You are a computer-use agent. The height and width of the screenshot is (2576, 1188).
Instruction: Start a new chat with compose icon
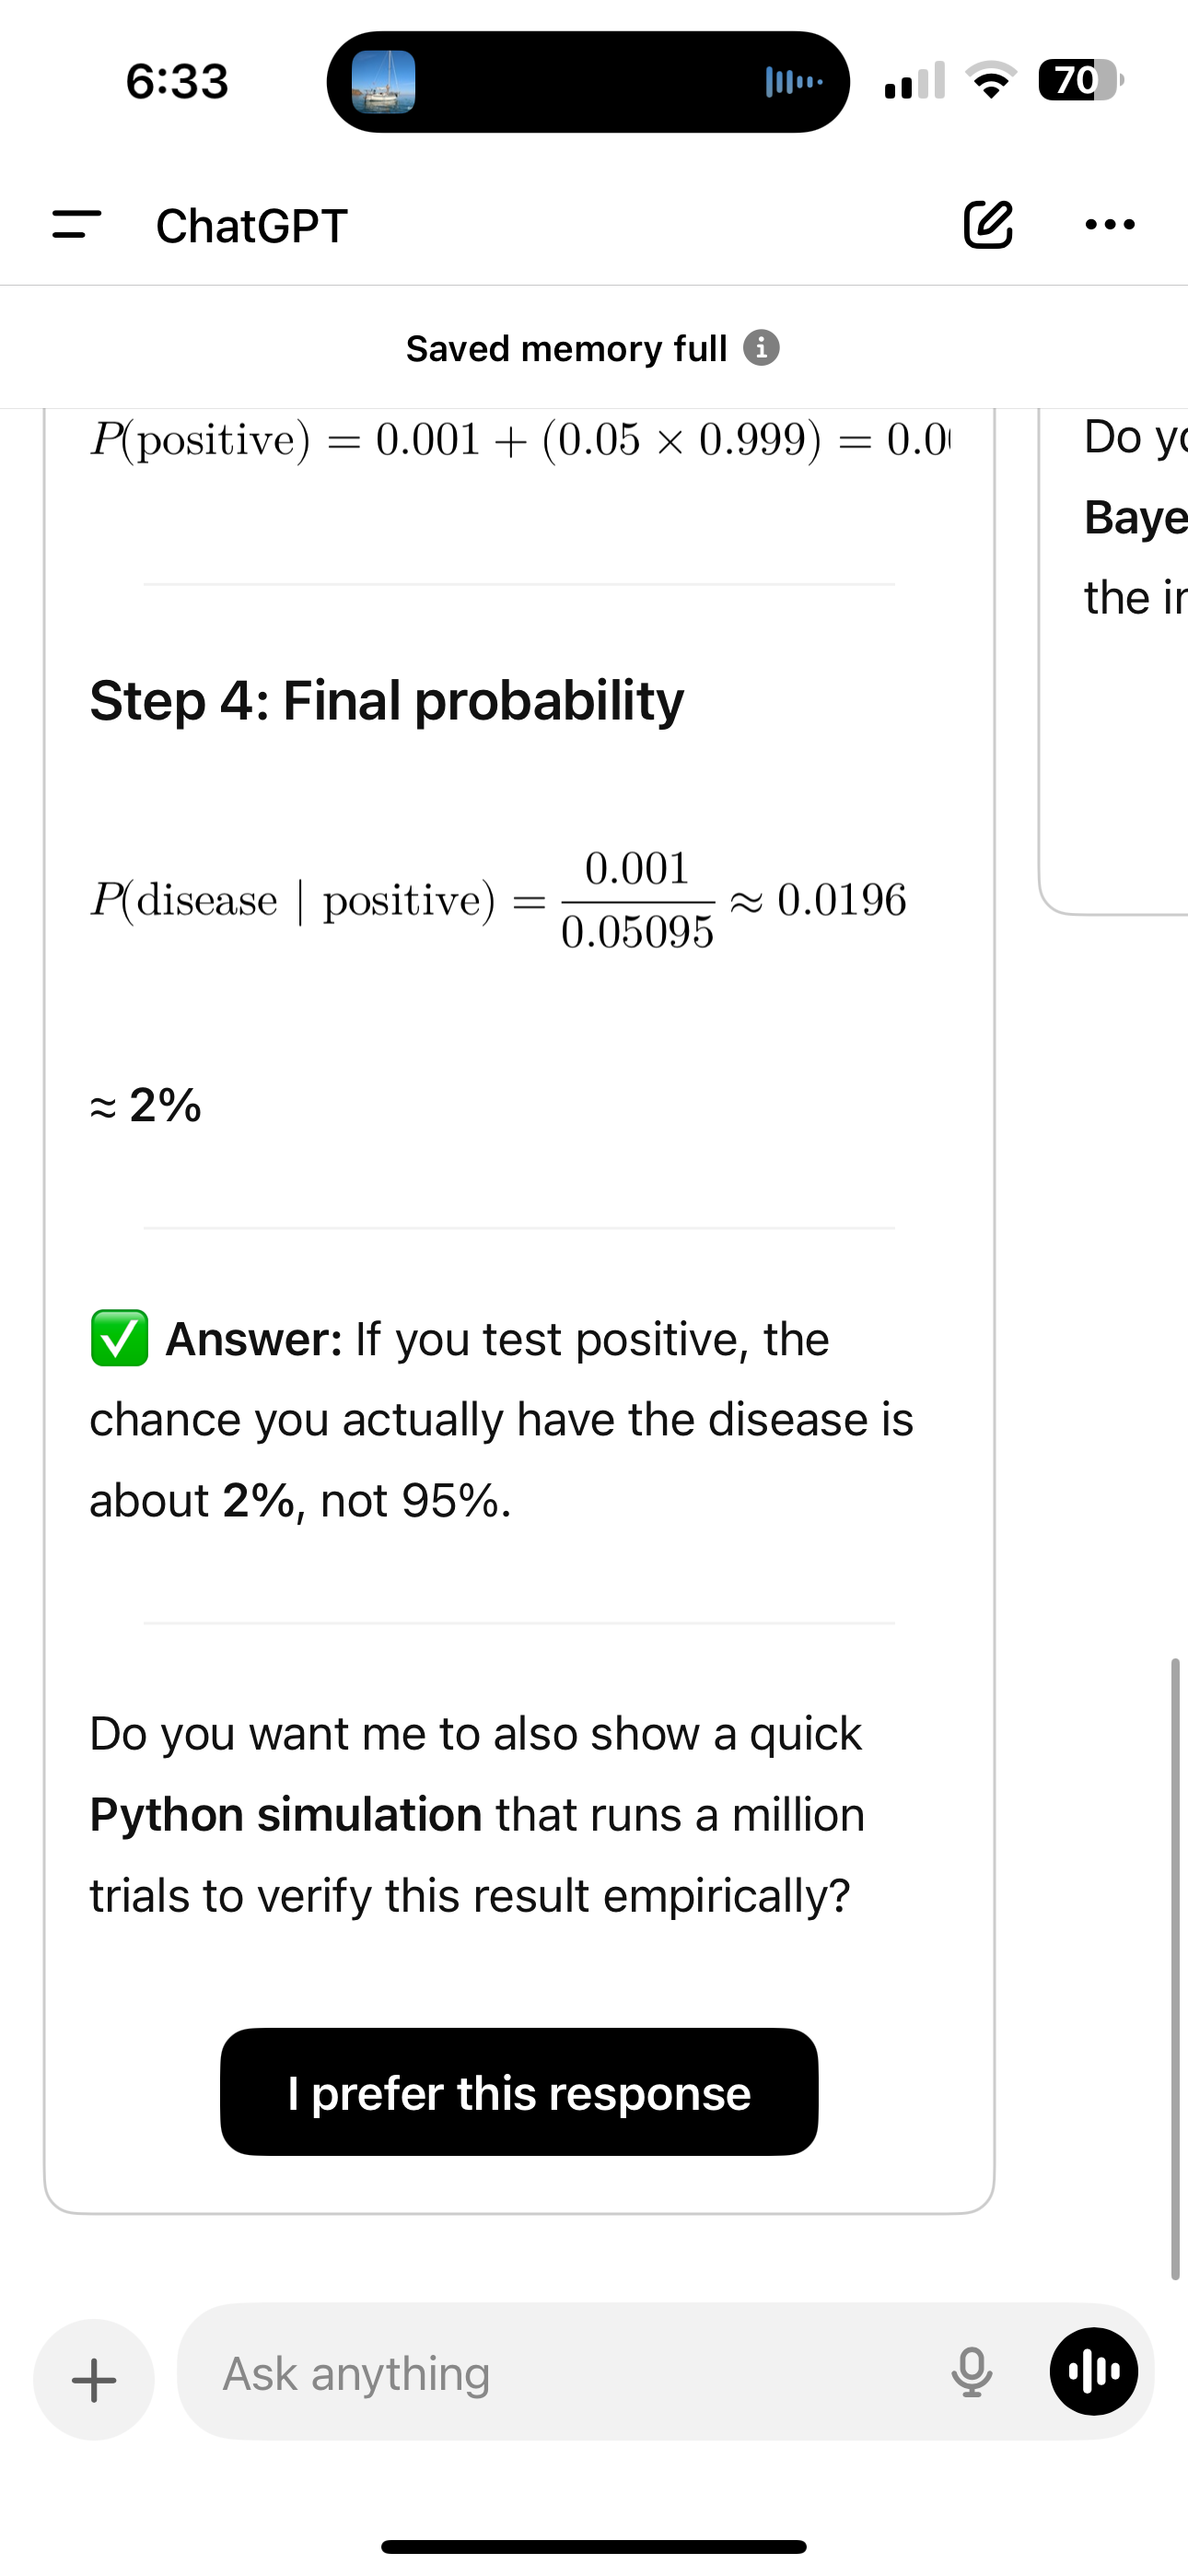click(988, 224)
